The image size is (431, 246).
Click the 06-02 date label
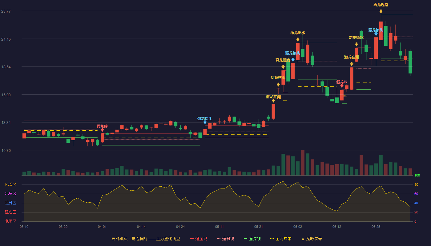(298, 227)
